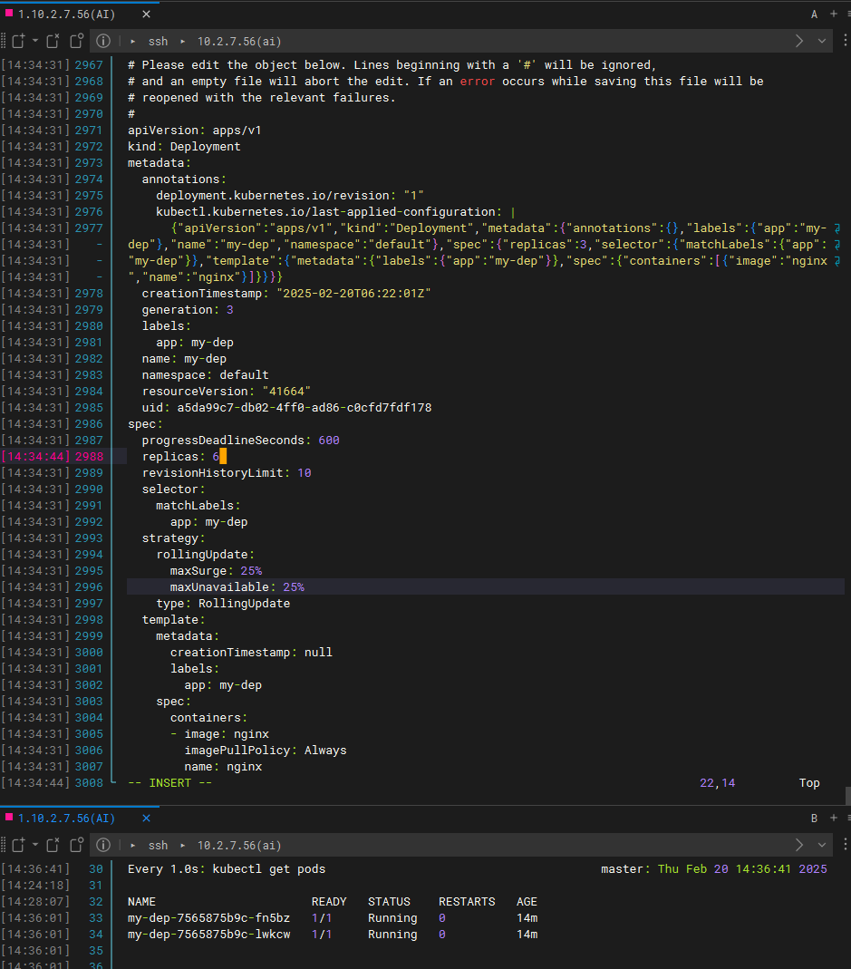Add a new tab in pane B
Screen dimensions: 851x969
point(833,818)
